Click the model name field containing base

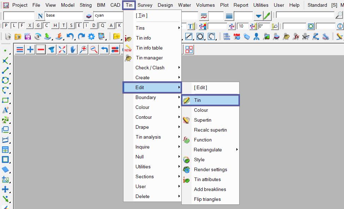tap(64, 16)
